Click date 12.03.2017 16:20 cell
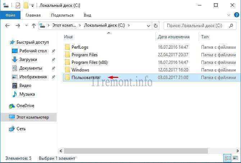 pyautogui.click(x=173, y=70)
